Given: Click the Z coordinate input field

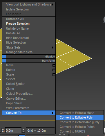Looking at the screenshot, I should [x=13, y=130].
